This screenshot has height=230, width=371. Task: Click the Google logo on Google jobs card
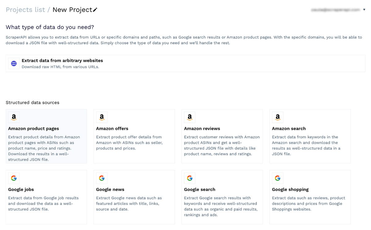click(14, 178)
